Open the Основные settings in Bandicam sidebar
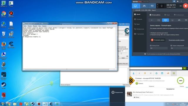The width and height of the screenshot is (188, 106). coord(138,19)
